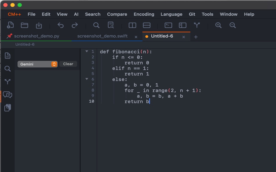Open a folder from the toolbar
Image resolution: width=276 pixels, height=172 pixels.
[24, 25]
